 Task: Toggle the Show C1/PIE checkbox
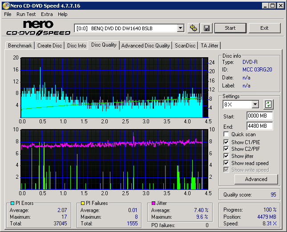pyautogui.click(x=226, y=142)
